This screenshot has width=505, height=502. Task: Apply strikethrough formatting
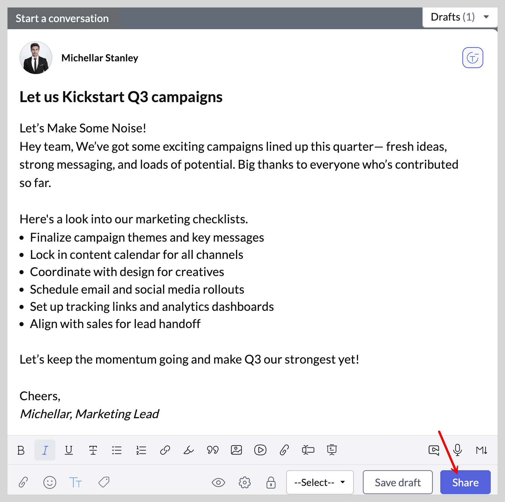(x=93, y=450)
